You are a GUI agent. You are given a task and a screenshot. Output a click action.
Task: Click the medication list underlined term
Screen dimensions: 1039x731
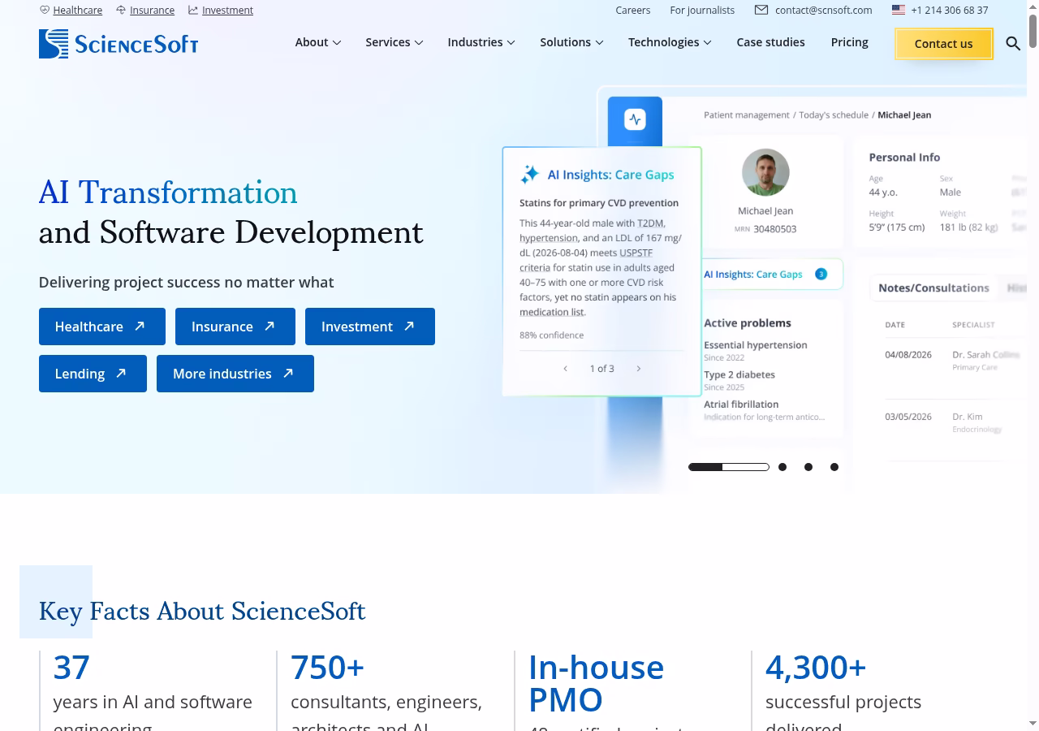coord(552,312)
